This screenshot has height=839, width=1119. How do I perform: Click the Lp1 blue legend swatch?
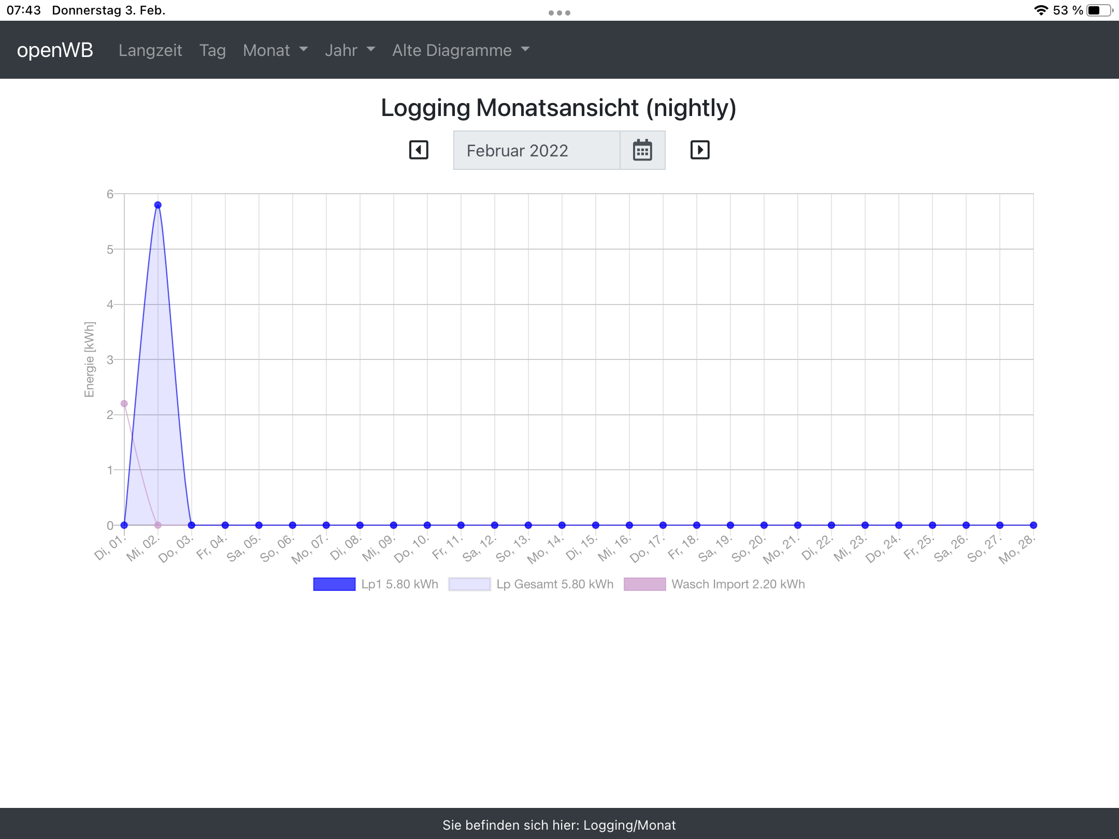pos(334,584)
